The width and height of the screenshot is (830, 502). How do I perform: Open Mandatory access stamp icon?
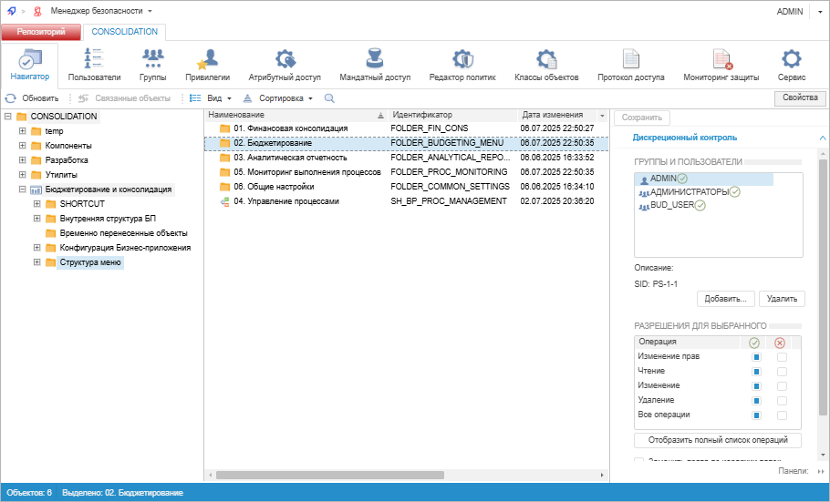(x=375, y=58)
